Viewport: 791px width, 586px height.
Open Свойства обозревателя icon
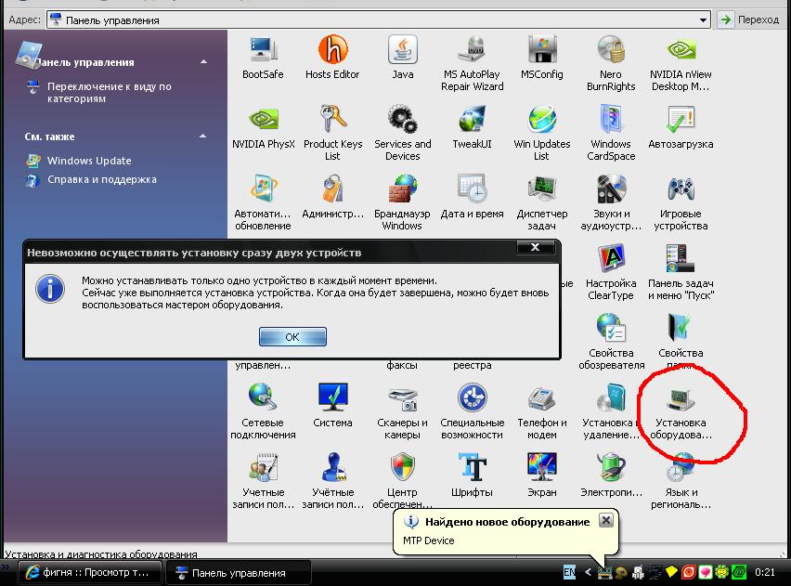(x=611, y=342)
